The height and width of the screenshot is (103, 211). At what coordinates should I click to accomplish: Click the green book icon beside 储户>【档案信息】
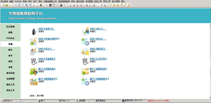[33, 71]
